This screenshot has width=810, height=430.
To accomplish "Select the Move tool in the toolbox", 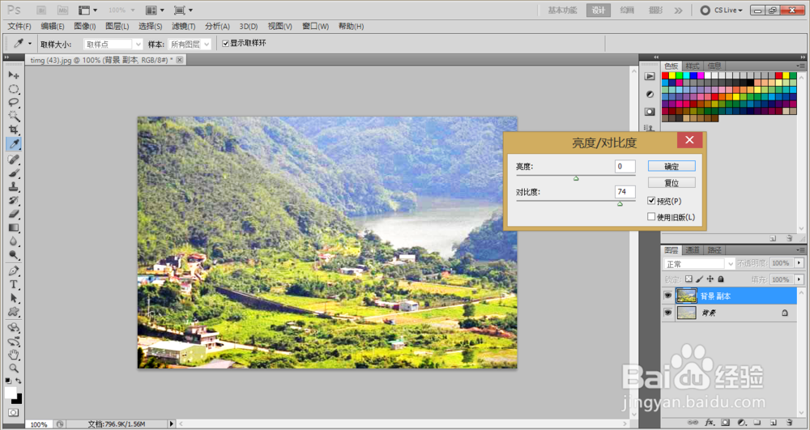I will click(14, 75).
